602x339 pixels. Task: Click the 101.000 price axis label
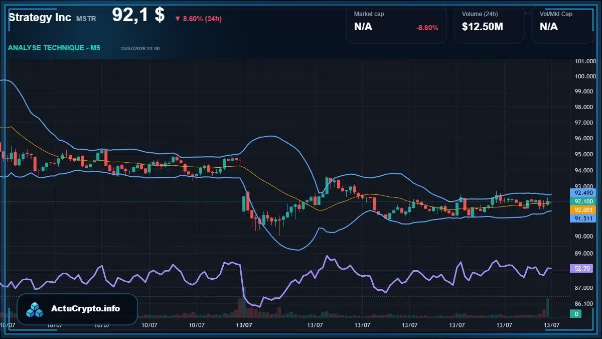tap(585, 62)
